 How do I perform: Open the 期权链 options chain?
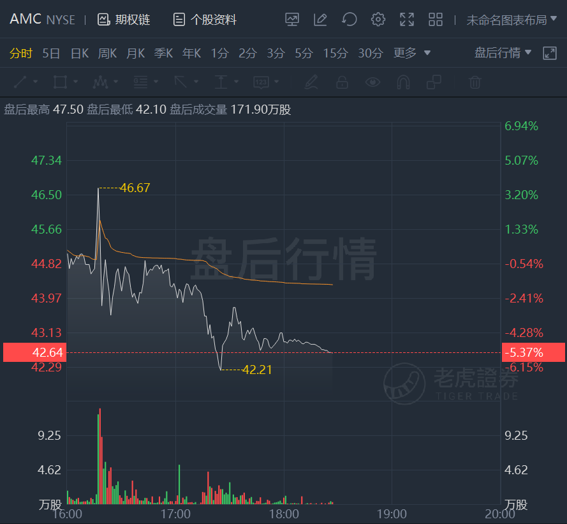click(124, 20)
